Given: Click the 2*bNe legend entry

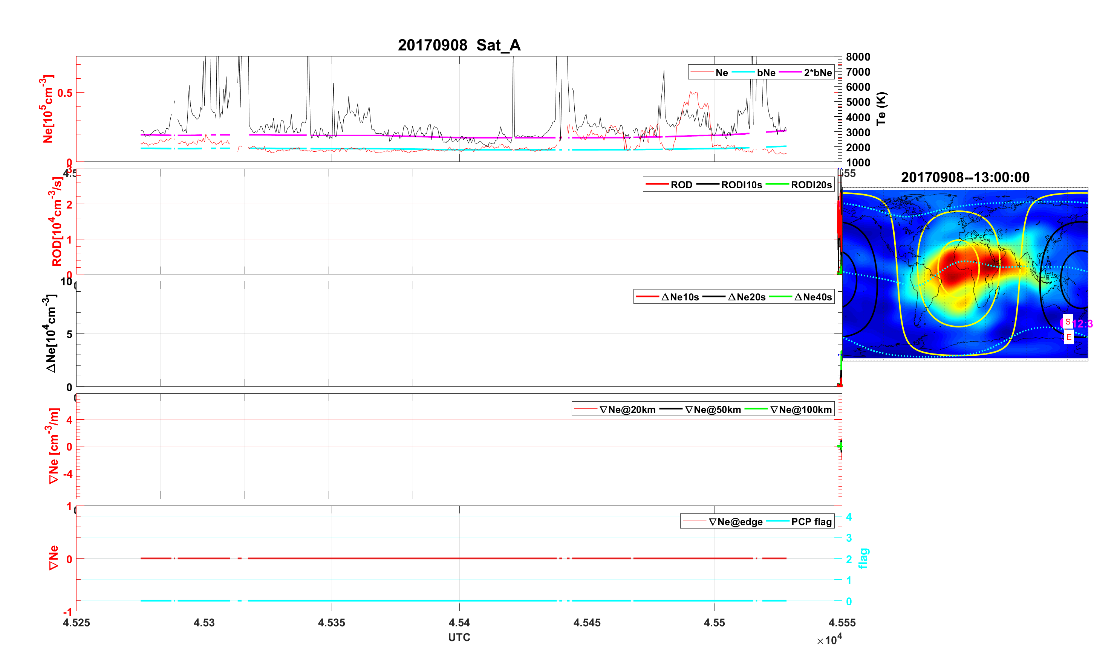Looking at the screenshot, I should click(x=817, y=72).
